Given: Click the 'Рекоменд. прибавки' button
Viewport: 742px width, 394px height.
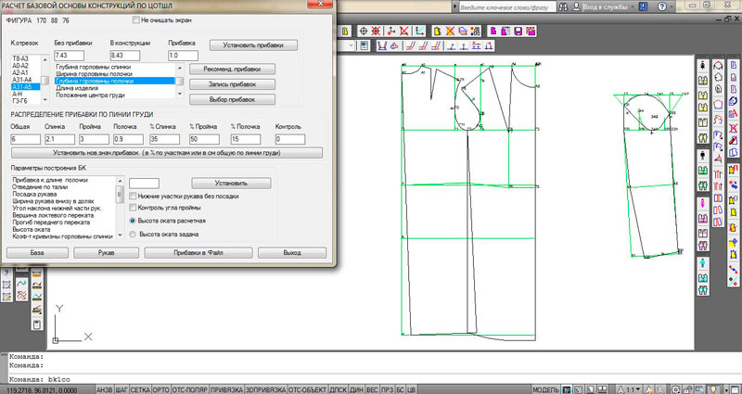Looking at the screenshot, I should point(233,69).
